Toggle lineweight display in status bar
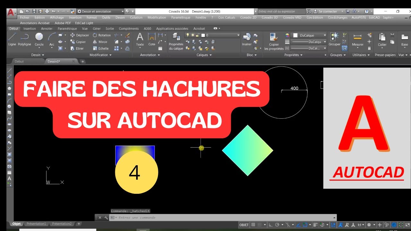The width and height of the screenshot is (411, 231). point(315,225)
